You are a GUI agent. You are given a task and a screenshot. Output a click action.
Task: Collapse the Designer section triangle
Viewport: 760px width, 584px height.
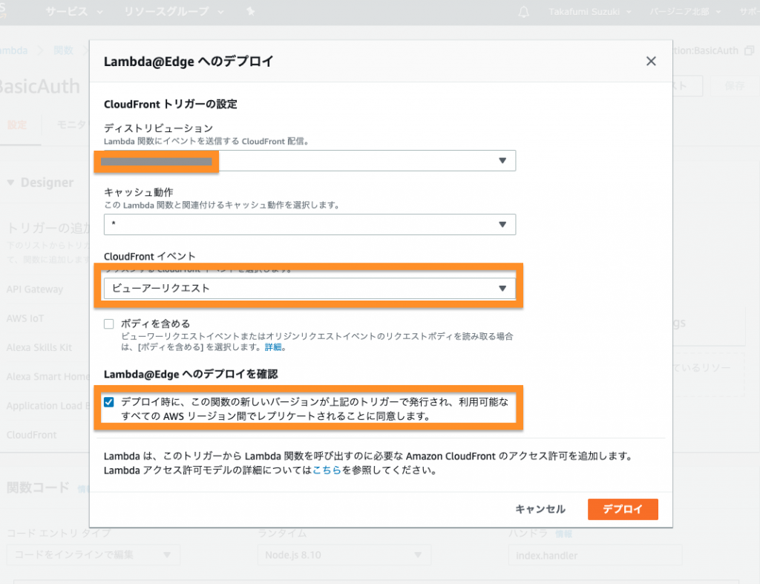(x=11, y=183)
